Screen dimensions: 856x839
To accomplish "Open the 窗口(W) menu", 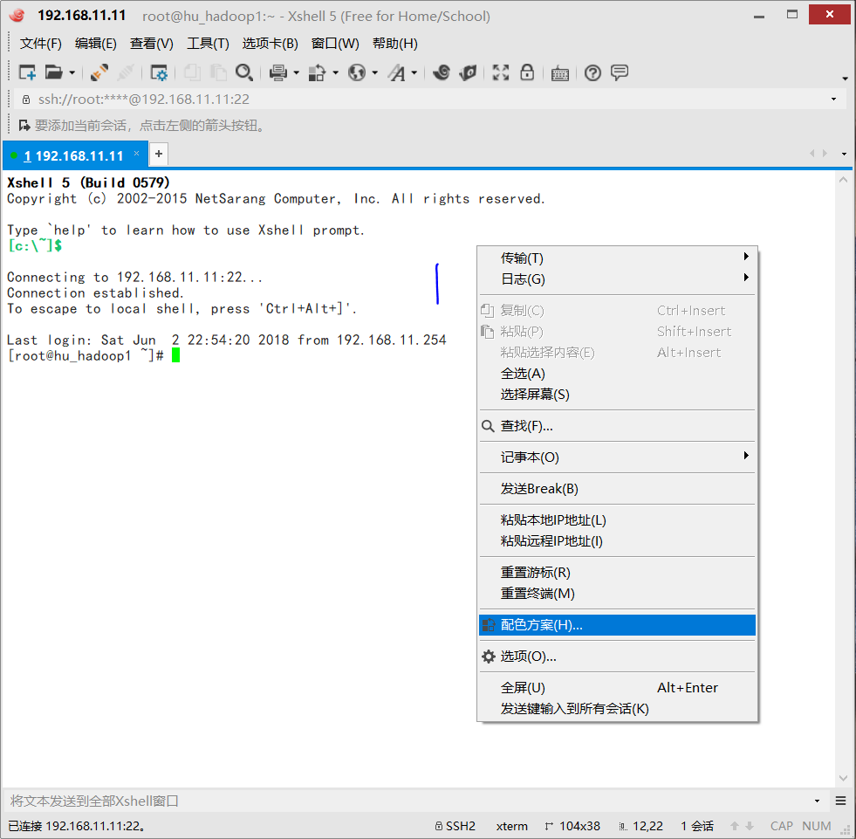I will (335, 43).
